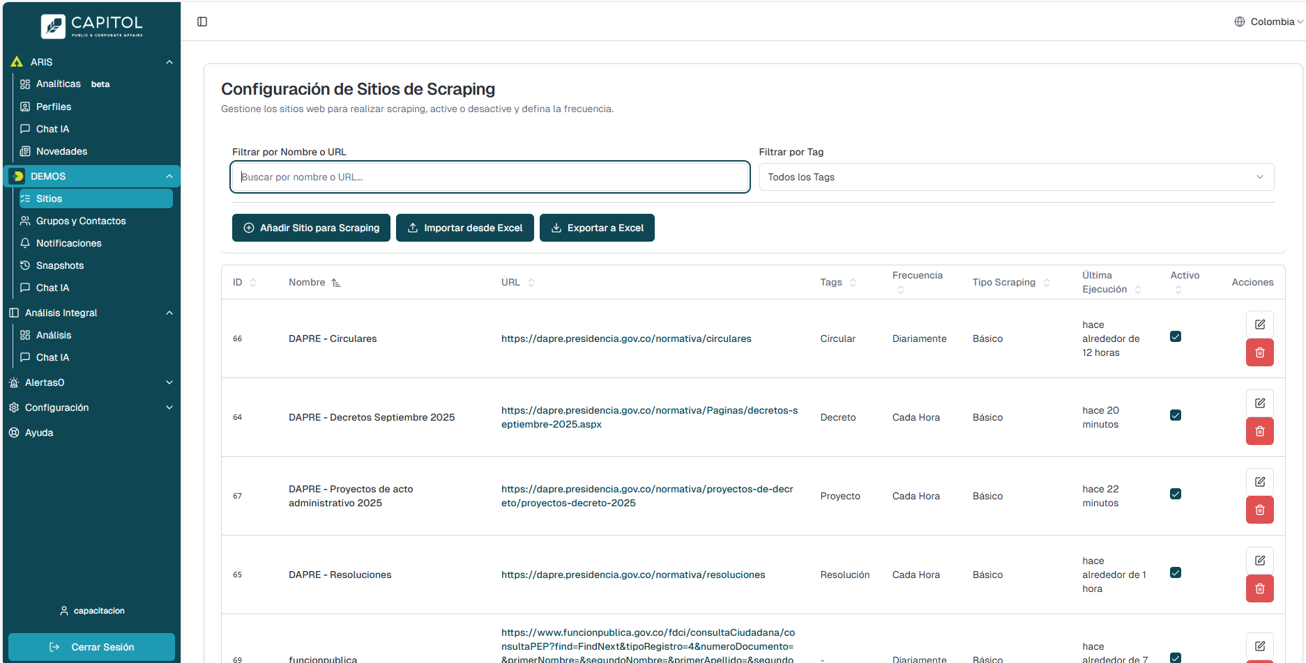
Task: Click the edit icon for DAPRE - Circulares
Action: [x=1259, y=325]
